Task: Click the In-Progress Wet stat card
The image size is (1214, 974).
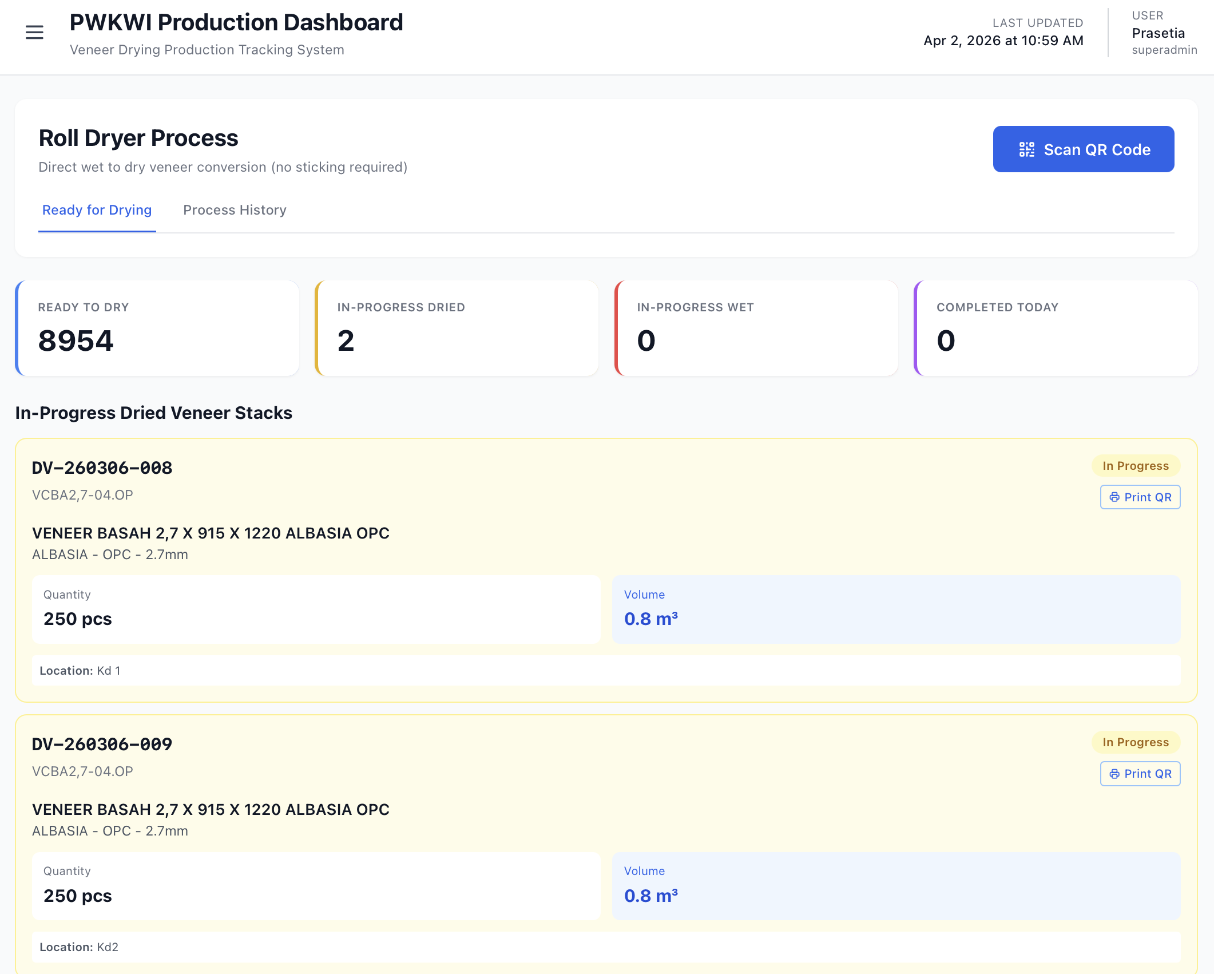Action: click(x=756, y=328)
